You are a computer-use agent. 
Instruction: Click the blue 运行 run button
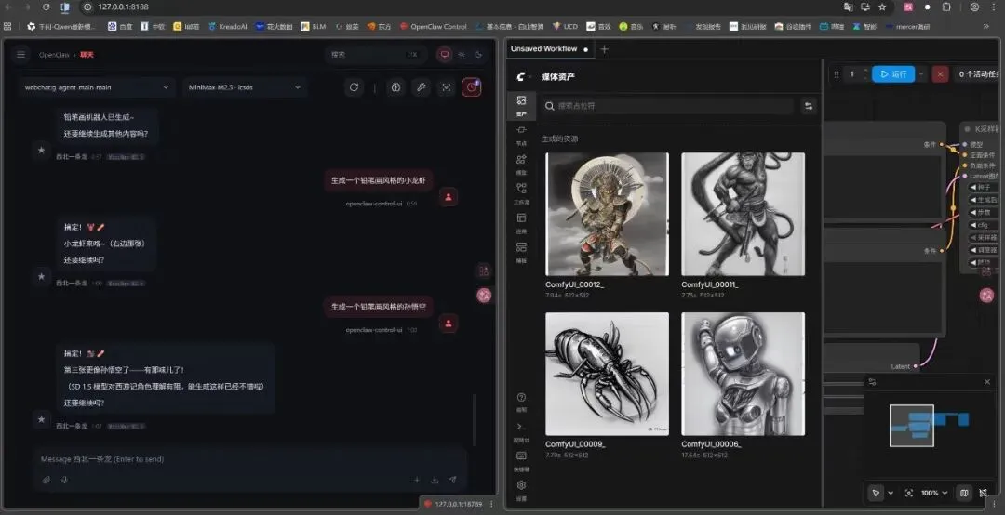pyautogui.click(x=893, y=74)
